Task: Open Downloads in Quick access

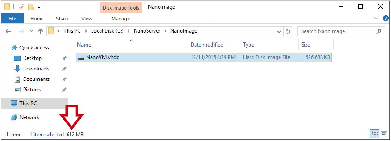Action: [36, 69]
